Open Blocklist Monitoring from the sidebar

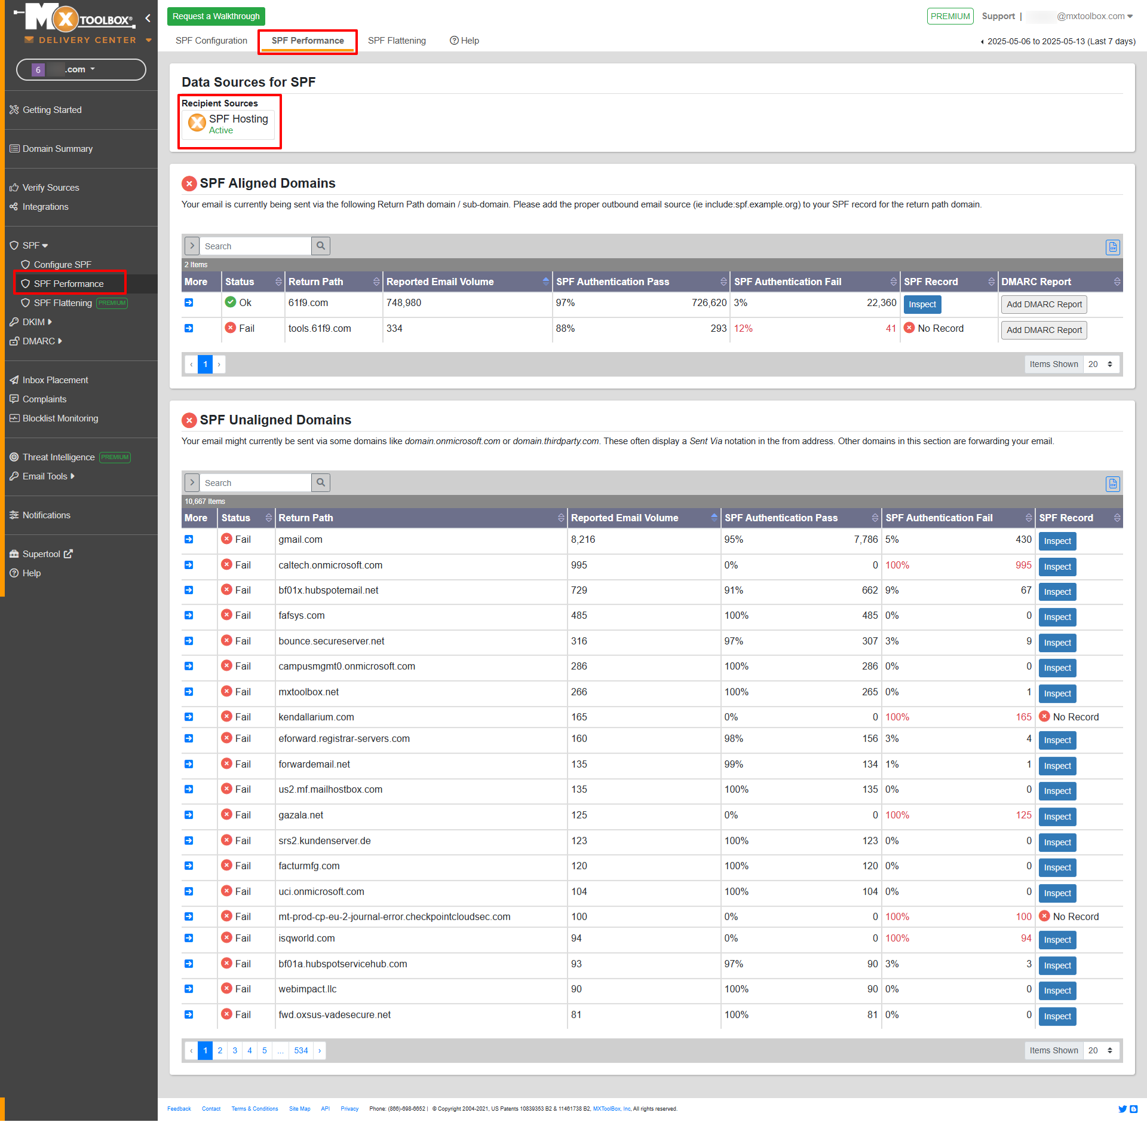coord(60,418)
